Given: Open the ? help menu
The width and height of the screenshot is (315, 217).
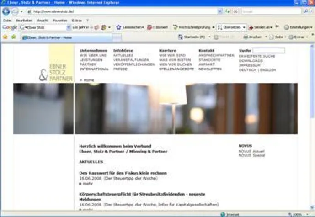Looking at the screenshot, I should click(x=87, y=21).
